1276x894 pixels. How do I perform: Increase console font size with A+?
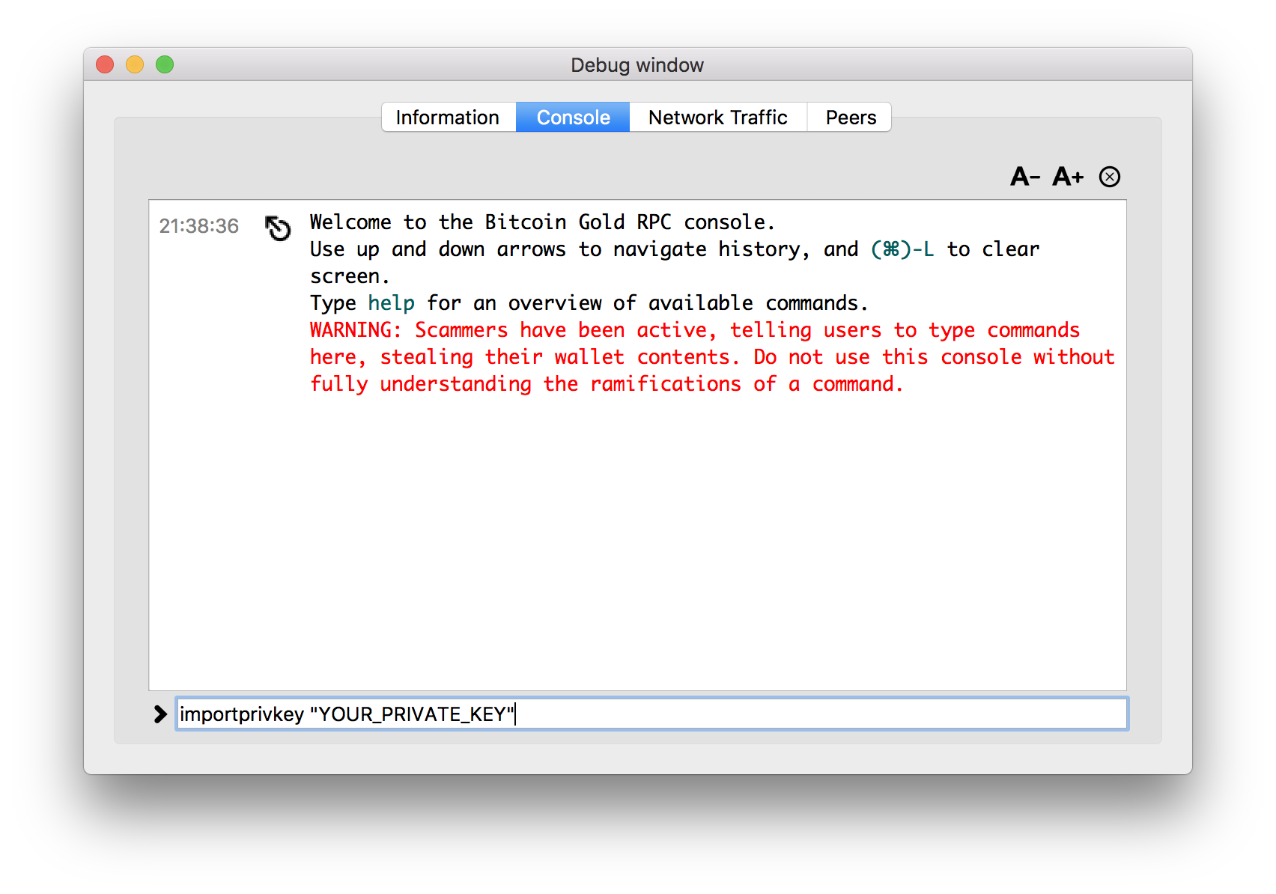pos(1068,177)
